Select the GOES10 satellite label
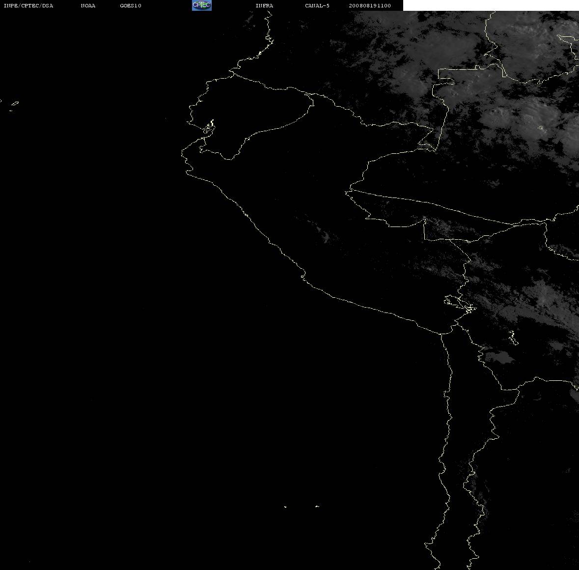The image size is (579, 570). point(131,5)
